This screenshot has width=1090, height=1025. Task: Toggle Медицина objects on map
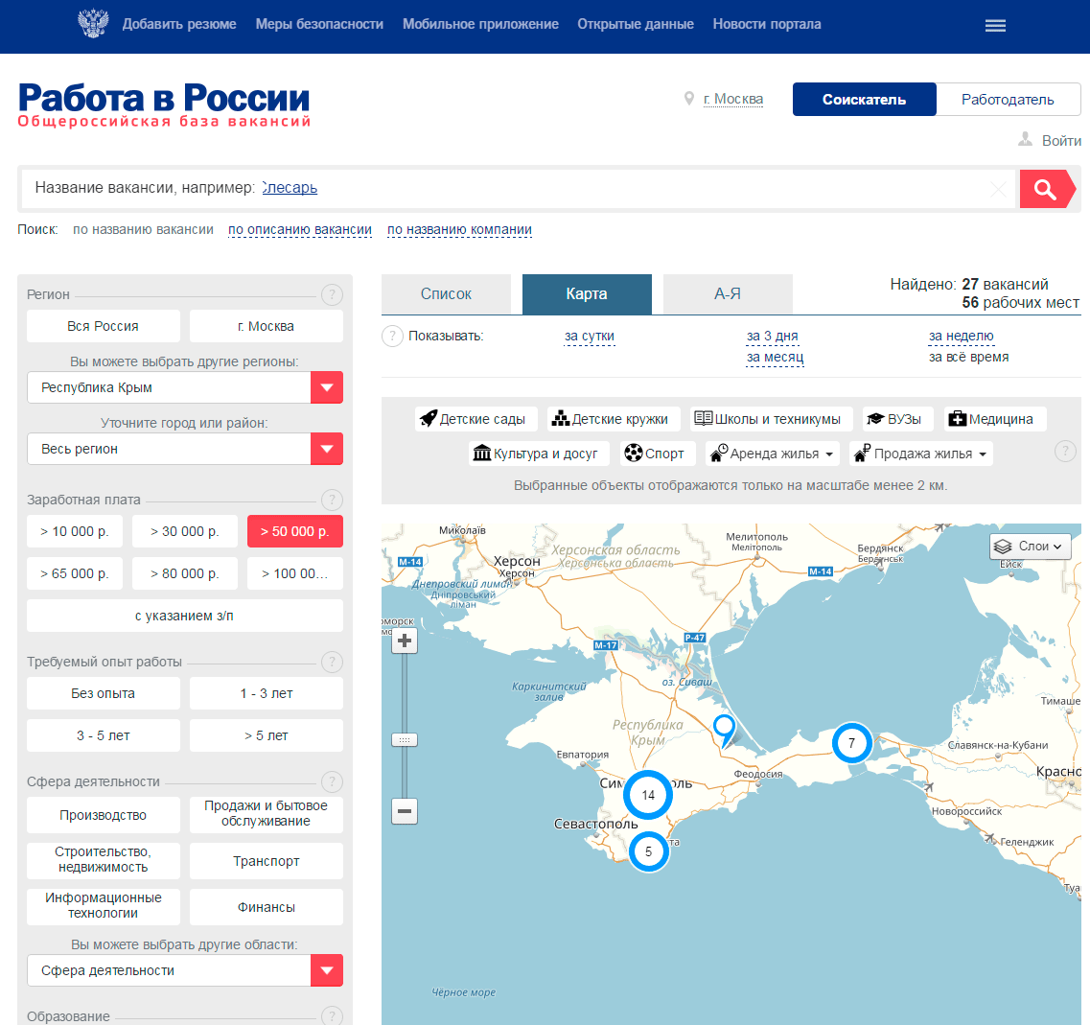[995, 419]
